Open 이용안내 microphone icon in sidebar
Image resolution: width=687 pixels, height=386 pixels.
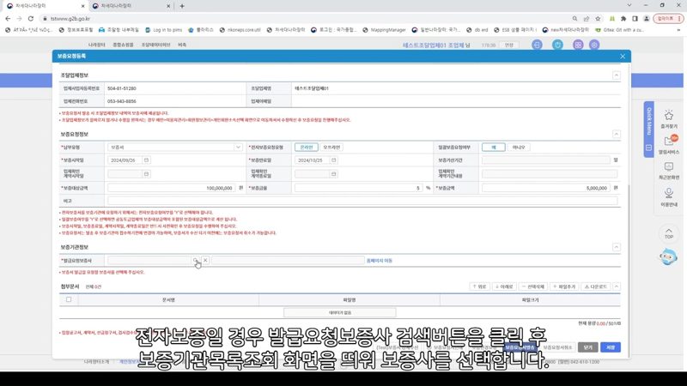click(x=669, y=196)
